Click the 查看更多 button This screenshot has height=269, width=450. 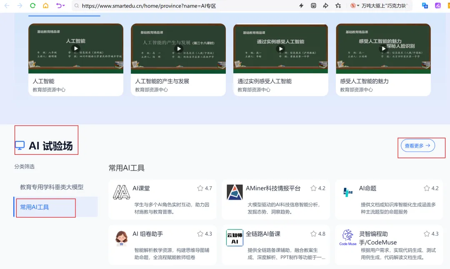[x=417, y=146]
